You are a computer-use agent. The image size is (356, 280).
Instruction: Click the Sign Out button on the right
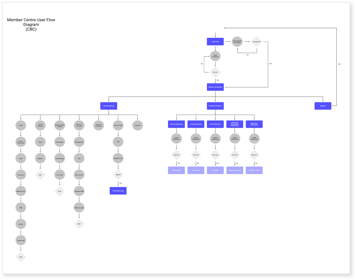(323, 106)
